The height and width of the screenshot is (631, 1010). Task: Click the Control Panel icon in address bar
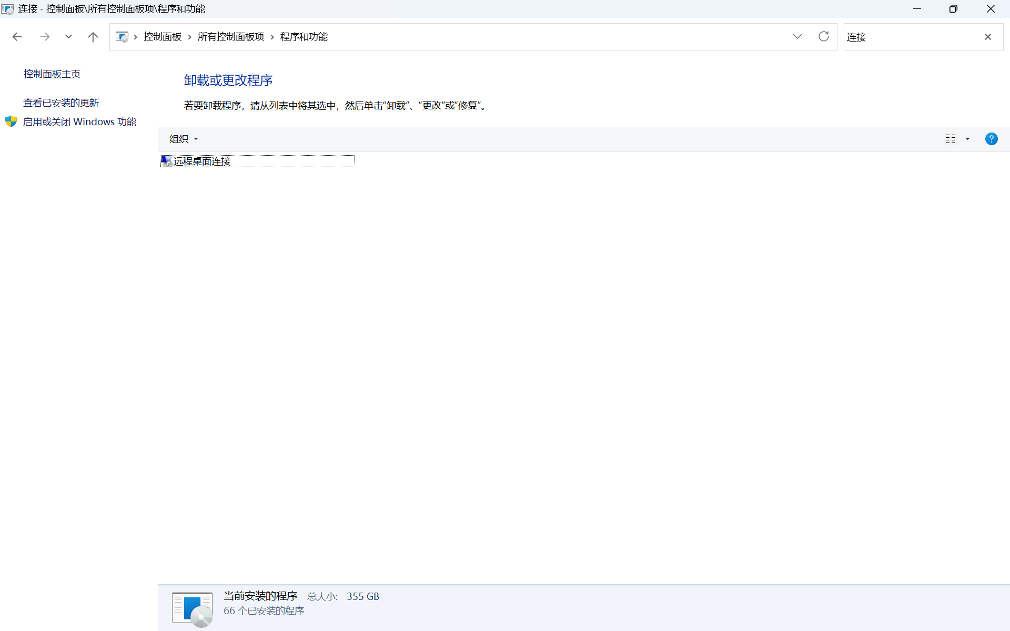pyautogui.click(x=122, y=37)
